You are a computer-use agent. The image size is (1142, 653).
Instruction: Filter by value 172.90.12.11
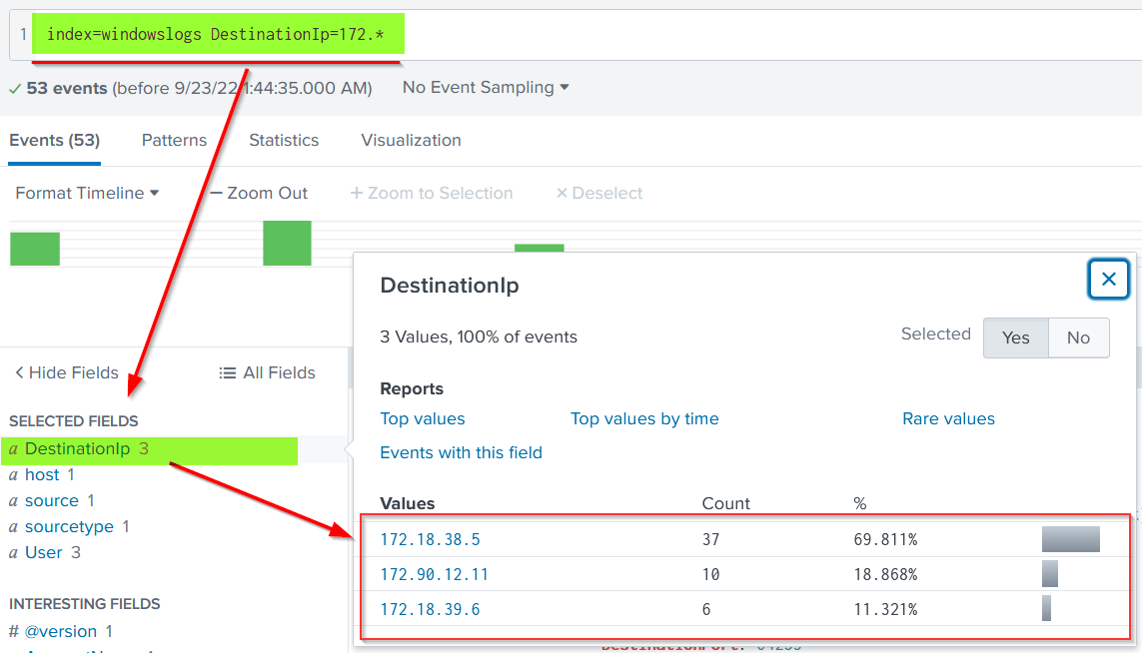[434, 574]
